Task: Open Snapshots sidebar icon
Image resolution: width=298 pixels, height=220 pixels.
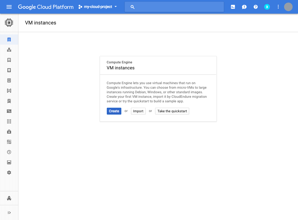Action: (9, 80)
